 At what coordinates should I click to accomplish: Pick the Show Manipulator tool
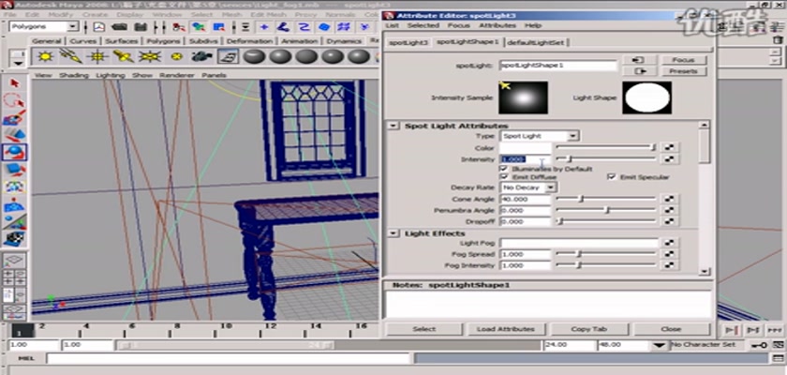click(15, 221)
